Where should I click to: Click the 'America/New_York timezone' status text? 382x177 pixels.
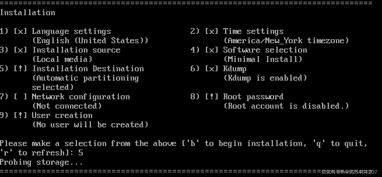(286, 41)
